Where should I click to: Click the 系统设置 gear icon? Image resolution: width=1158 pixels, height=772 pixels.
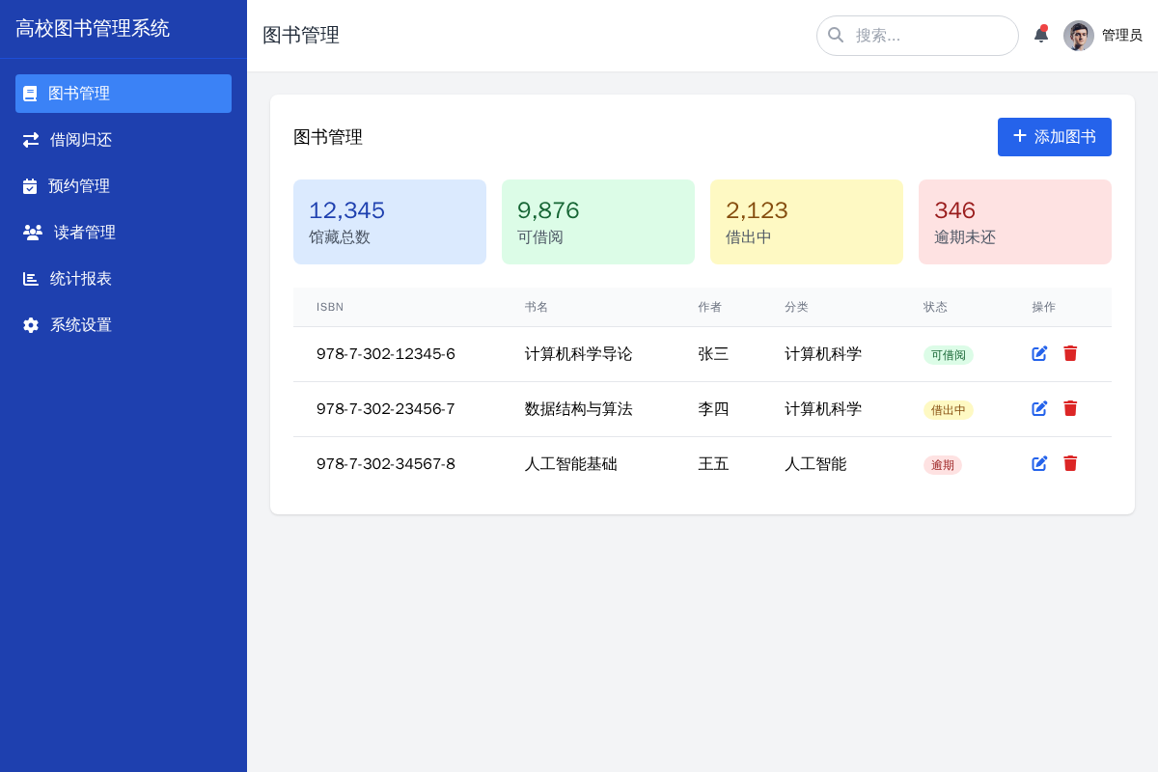point(30,324)
